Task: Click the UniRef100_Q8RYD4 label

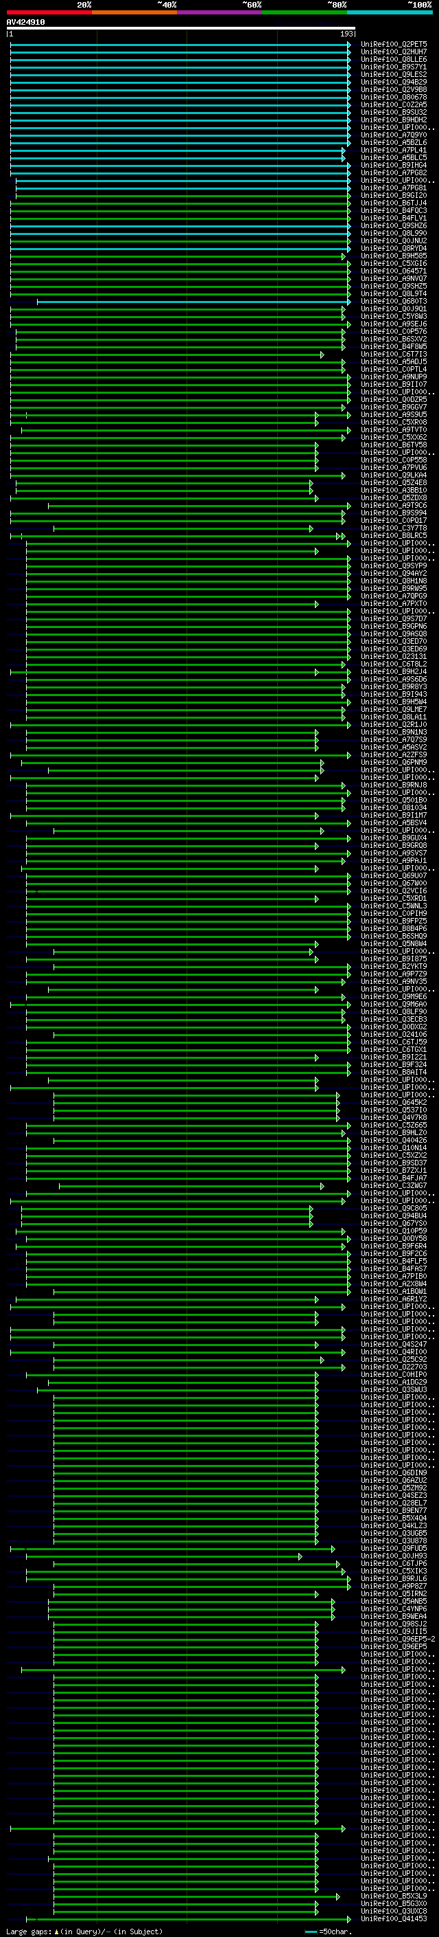Action: click(394, 248)
